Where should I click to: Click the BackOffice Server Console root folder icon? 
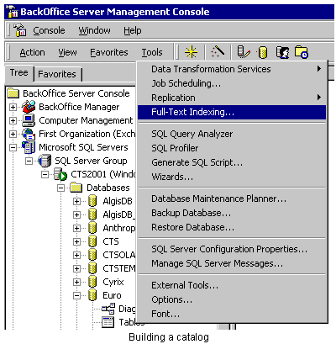pyautogui.click(x=13, y=93)
